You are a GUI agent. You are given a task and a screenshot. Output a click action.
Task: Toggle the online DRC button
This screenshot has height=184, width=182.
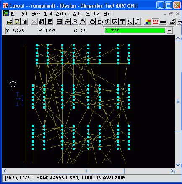click(156, 22)
